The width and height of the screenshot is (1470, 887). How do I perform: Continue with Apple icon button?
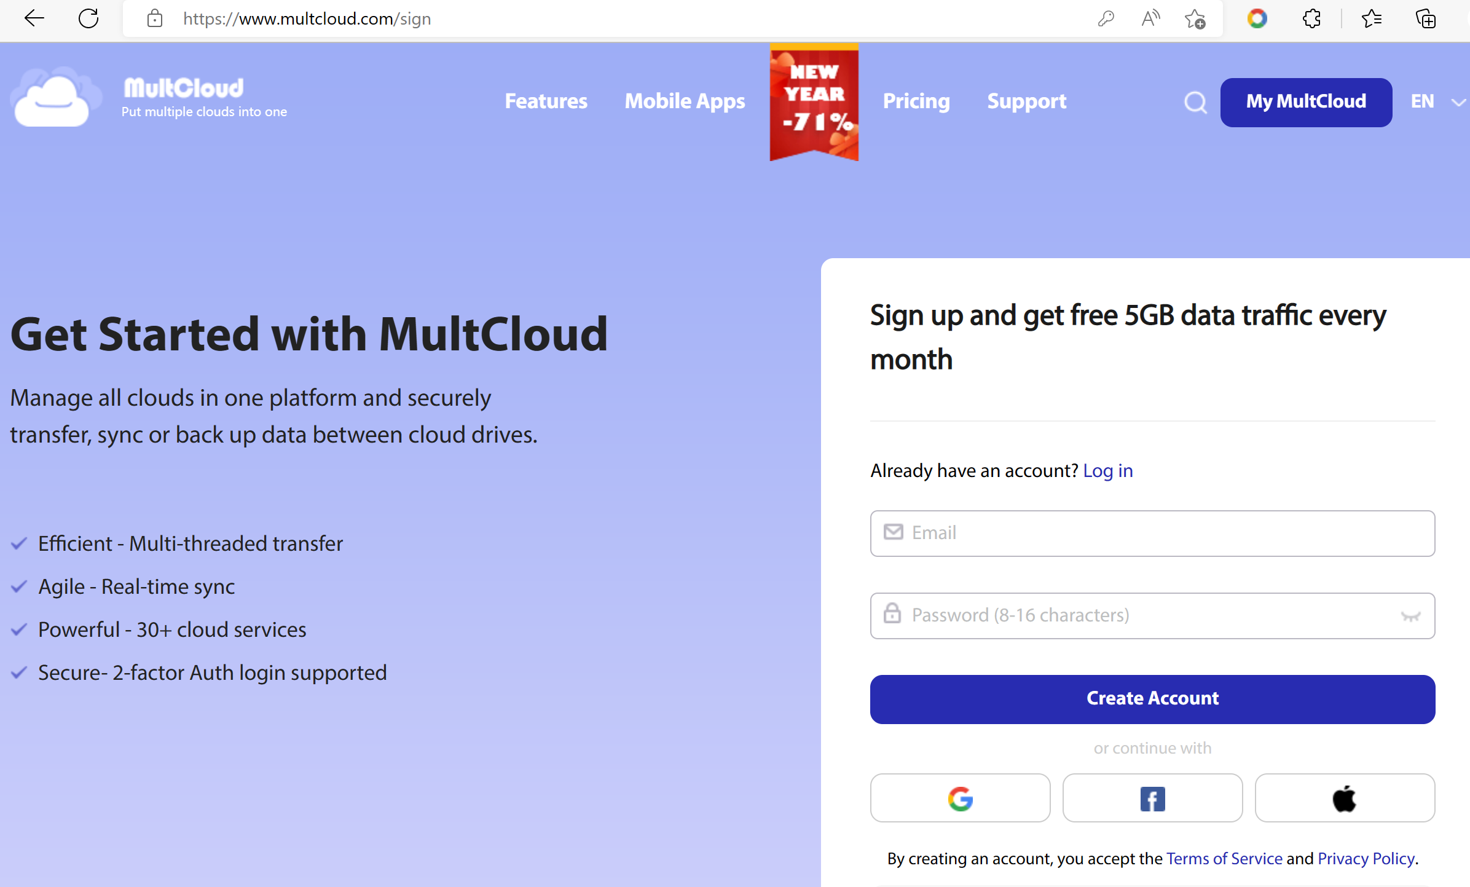click(x=1344, y=798)
